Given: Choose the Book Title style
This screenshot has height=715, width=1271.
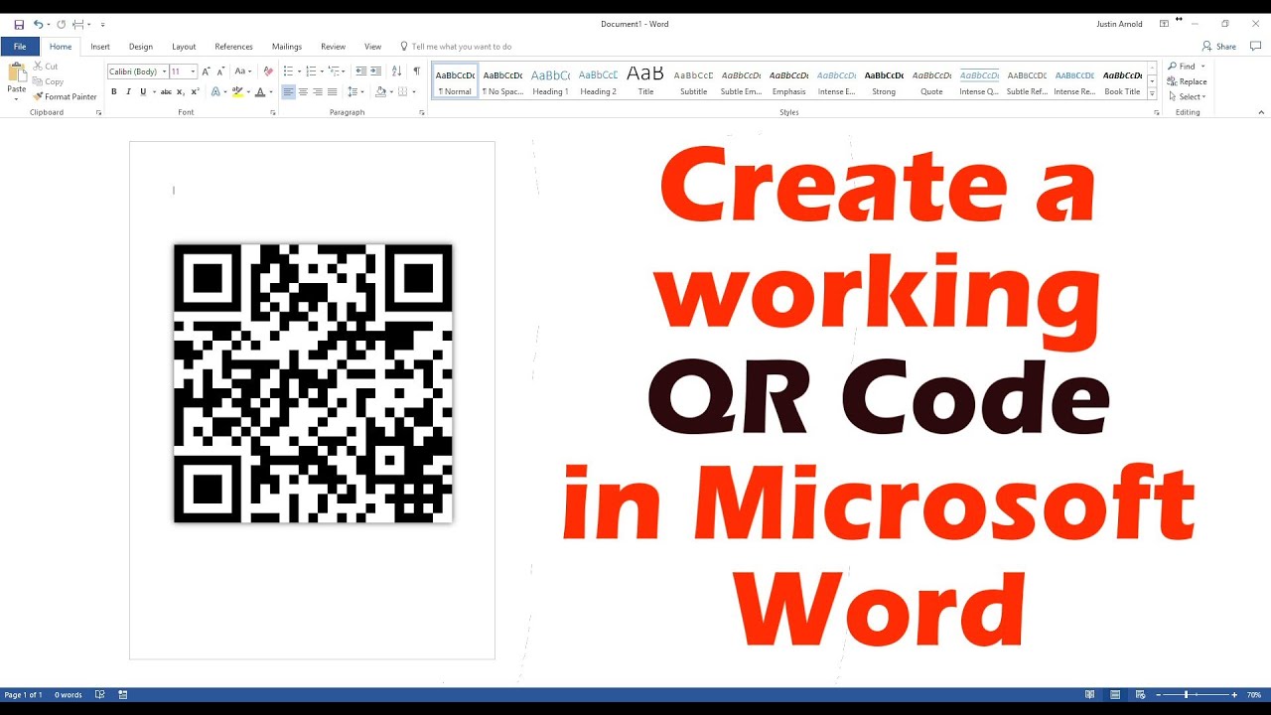Looking at the screenshot, I should click(x=1122, y=81).
